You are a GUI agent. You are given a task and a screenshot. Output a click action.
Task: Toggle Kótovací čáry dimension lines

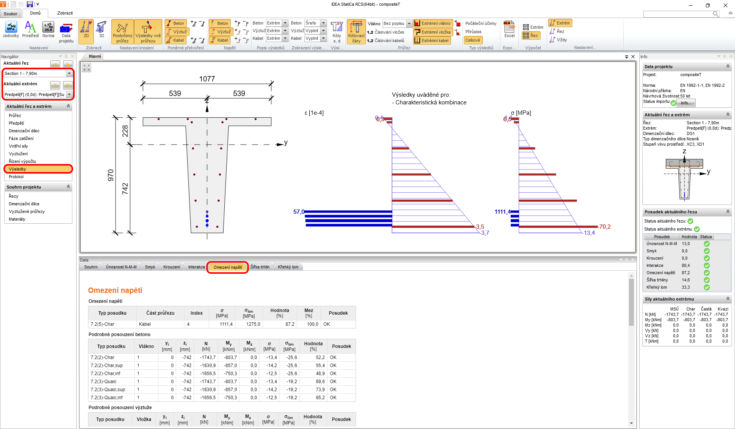[356, 32]
